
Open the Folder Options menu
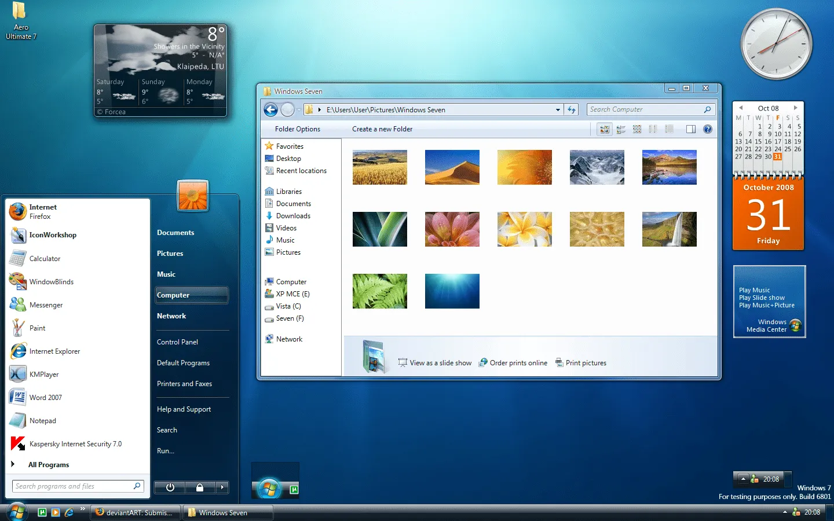[298, 129]
